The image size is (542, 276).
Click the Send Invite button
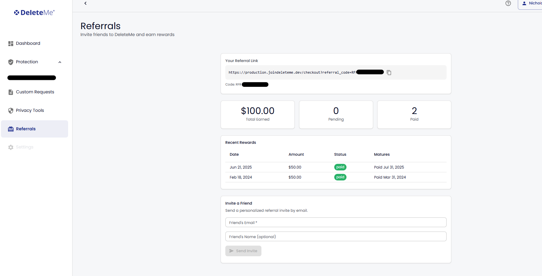coord(243,251)
